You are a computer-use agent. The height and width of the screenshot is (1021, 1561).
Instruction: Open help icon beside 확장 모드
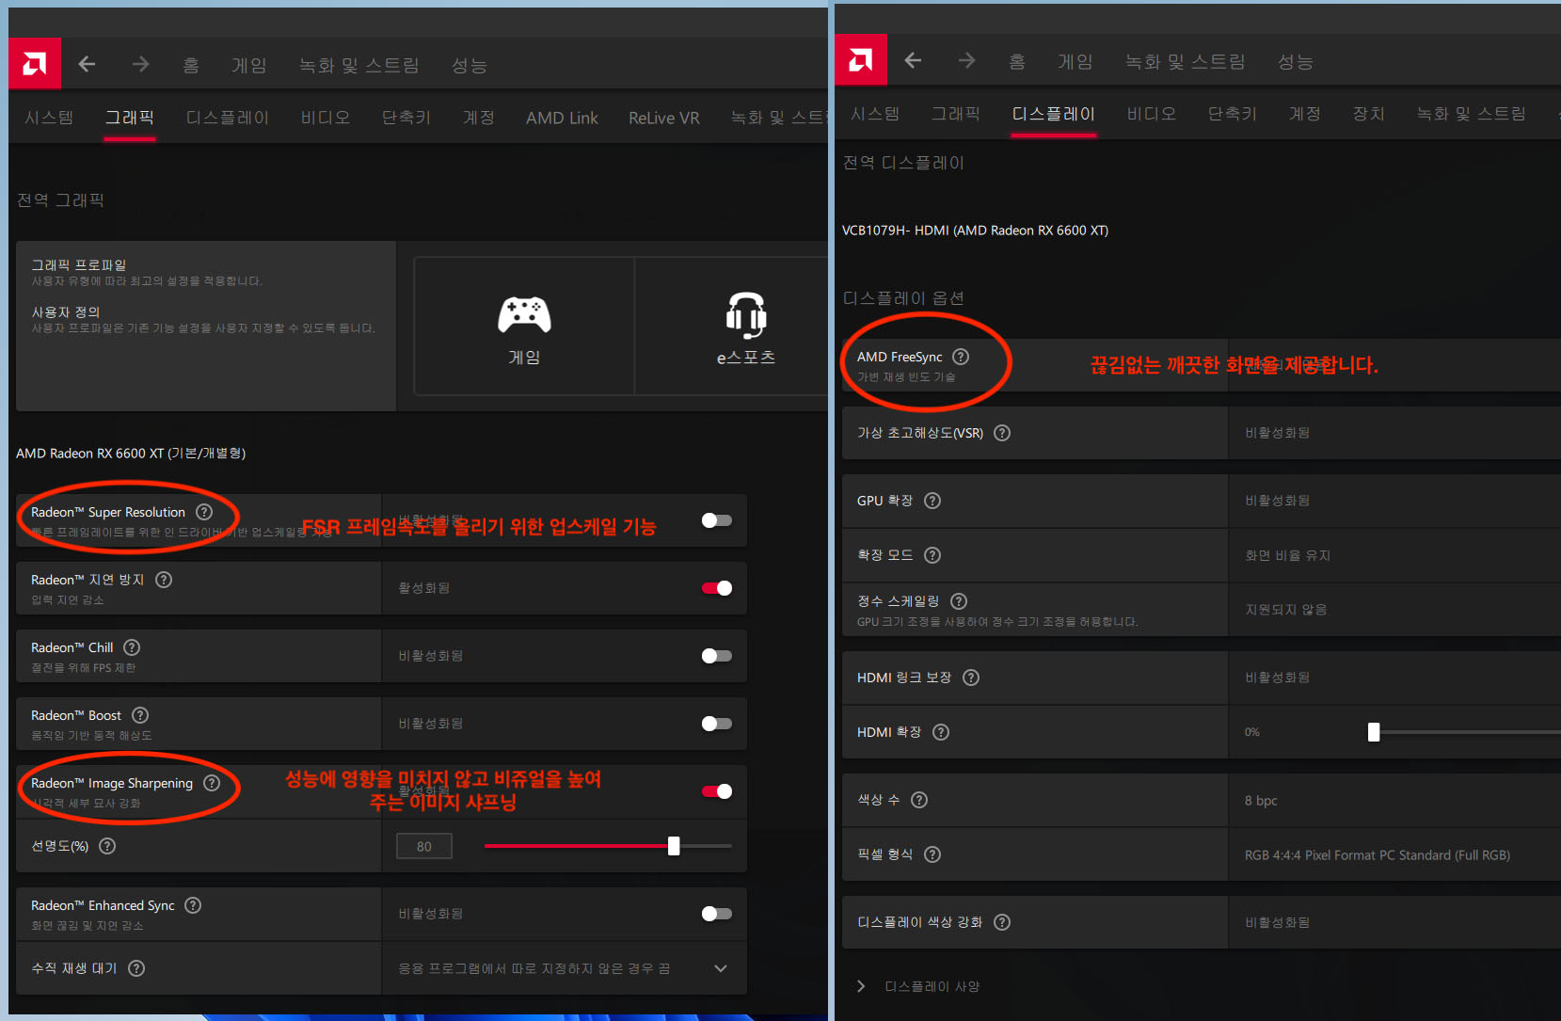pyautogui.click(x=932, y=555)
